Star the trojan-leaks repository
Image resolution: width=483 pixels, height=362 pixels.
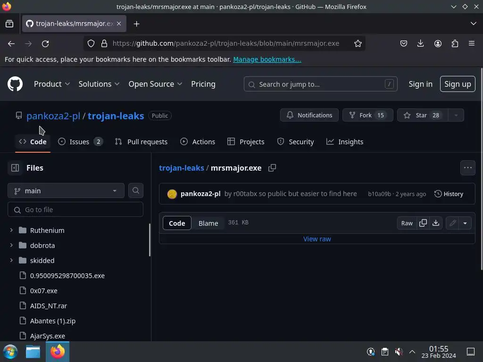pos(423,115)
